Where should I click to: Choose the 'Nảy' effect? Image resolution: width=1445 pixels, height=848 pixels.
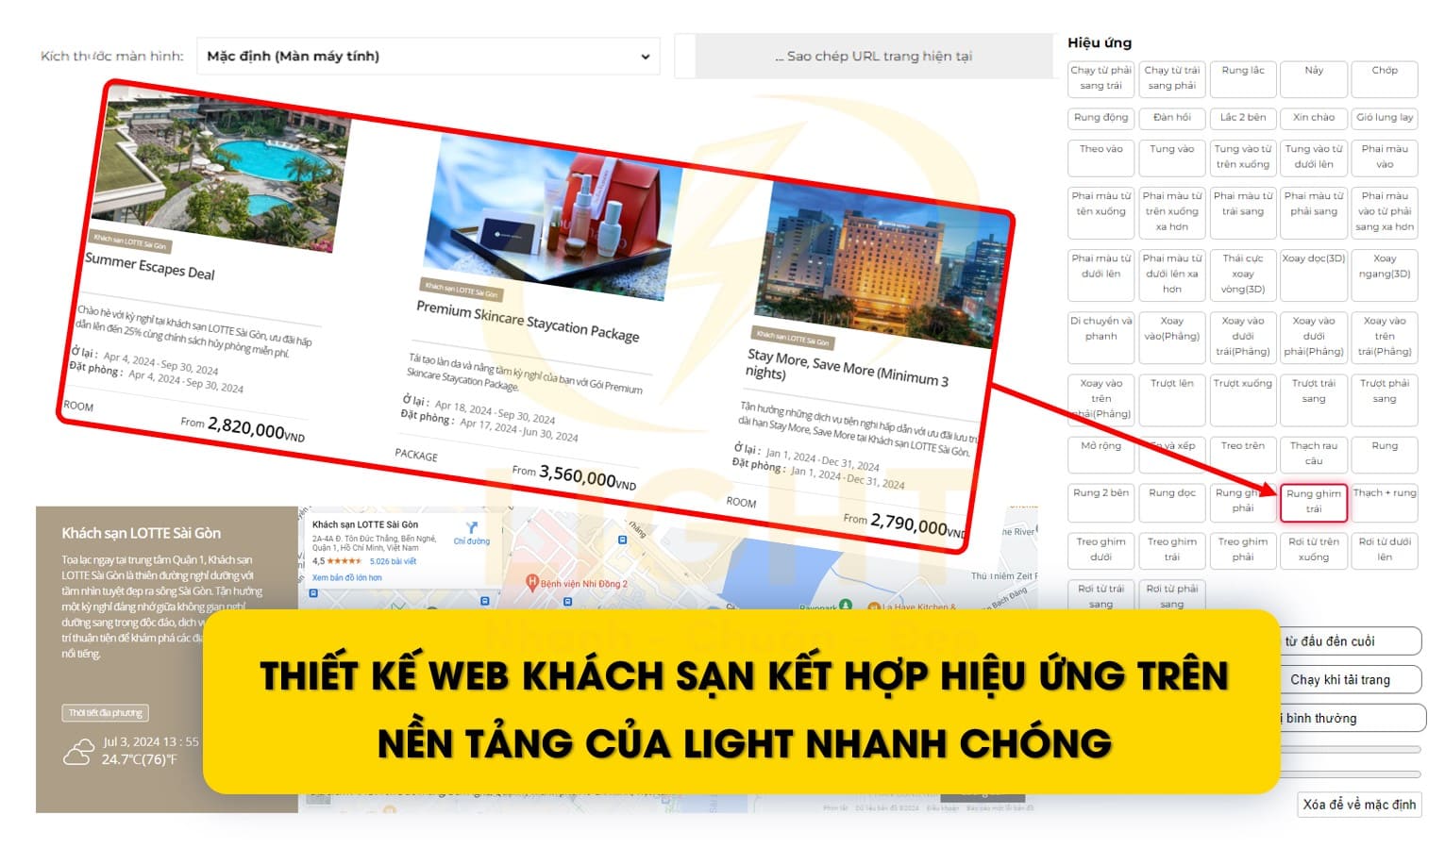(x=1313, y=78)
